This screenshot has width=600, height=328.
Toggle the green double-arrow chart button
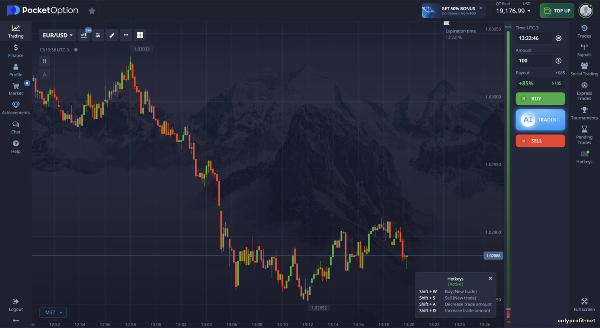(x=44, y=61)
